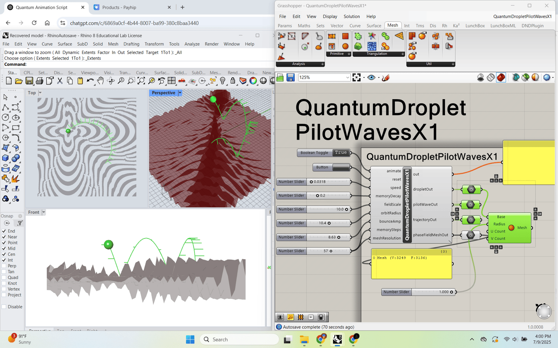
Task: Select the Box solid tool in Rhino's sidebar
Action: (6, 158)
